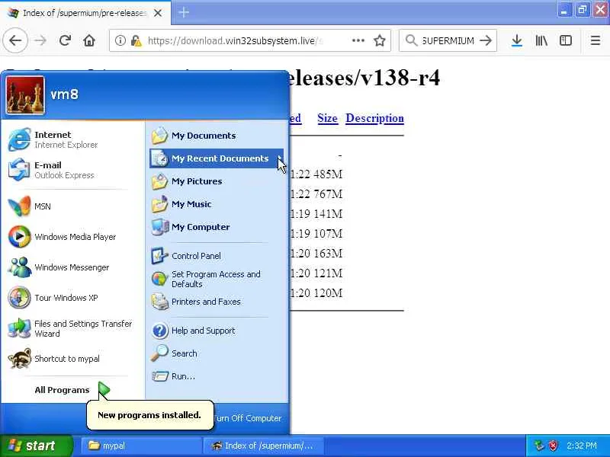Viewport: 610px width, 457px height.
Task: Reload the current page
Action: (x=65, y=40)
